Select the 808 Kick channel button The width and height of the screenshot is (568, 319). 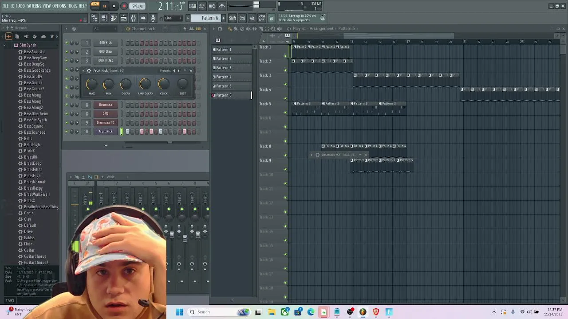(x=106, y=43)
